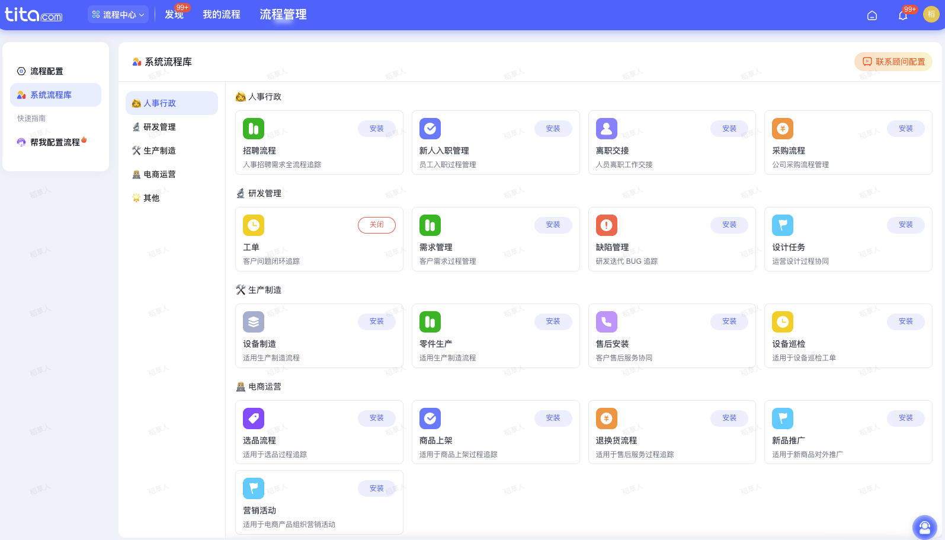Click the user avatar
This screenshot has width=945, height=540.
point(931,15)
